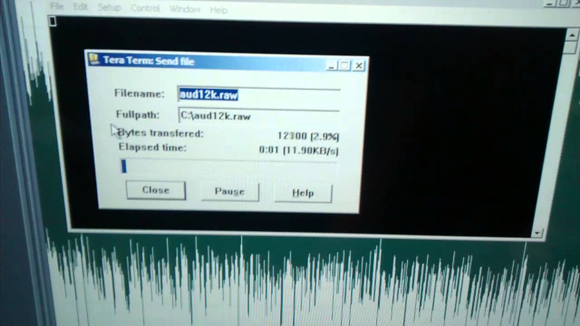
Task: Click the Elapsed time label
Action: pos(152,147)
